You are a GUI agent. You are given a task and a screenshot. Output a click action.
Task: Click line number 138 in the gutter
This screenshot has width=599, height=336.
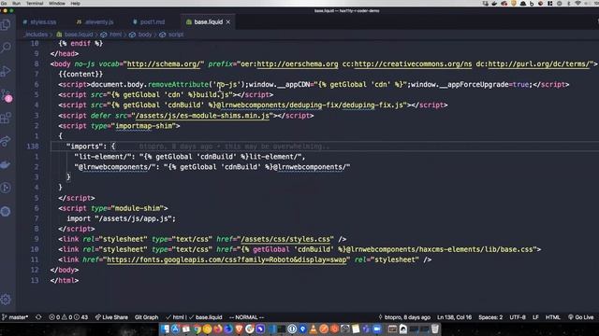33,147
